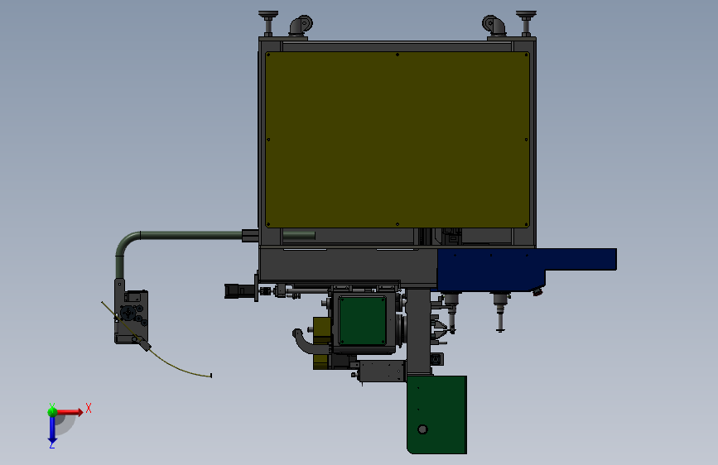Select the rightmost nozzle under the blue arm

pyautogui.click(x=500, y=311)
